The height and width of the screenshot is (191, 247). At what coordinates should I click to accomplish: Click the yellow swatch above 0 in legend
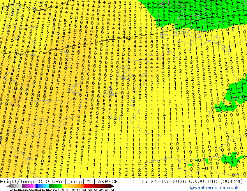(x=64, y=186)
